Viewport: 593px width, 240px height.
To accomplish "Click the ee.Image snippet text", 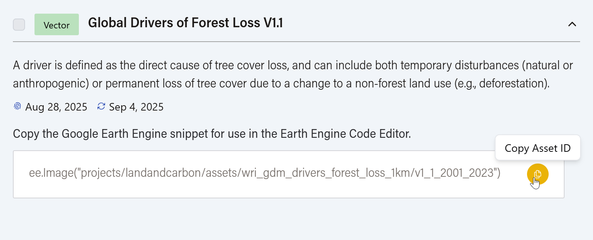I will [x=264, y=173].
